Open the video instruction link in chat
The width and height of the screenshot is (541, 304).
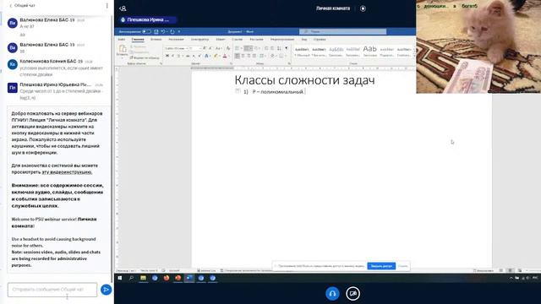click(67, 172)
